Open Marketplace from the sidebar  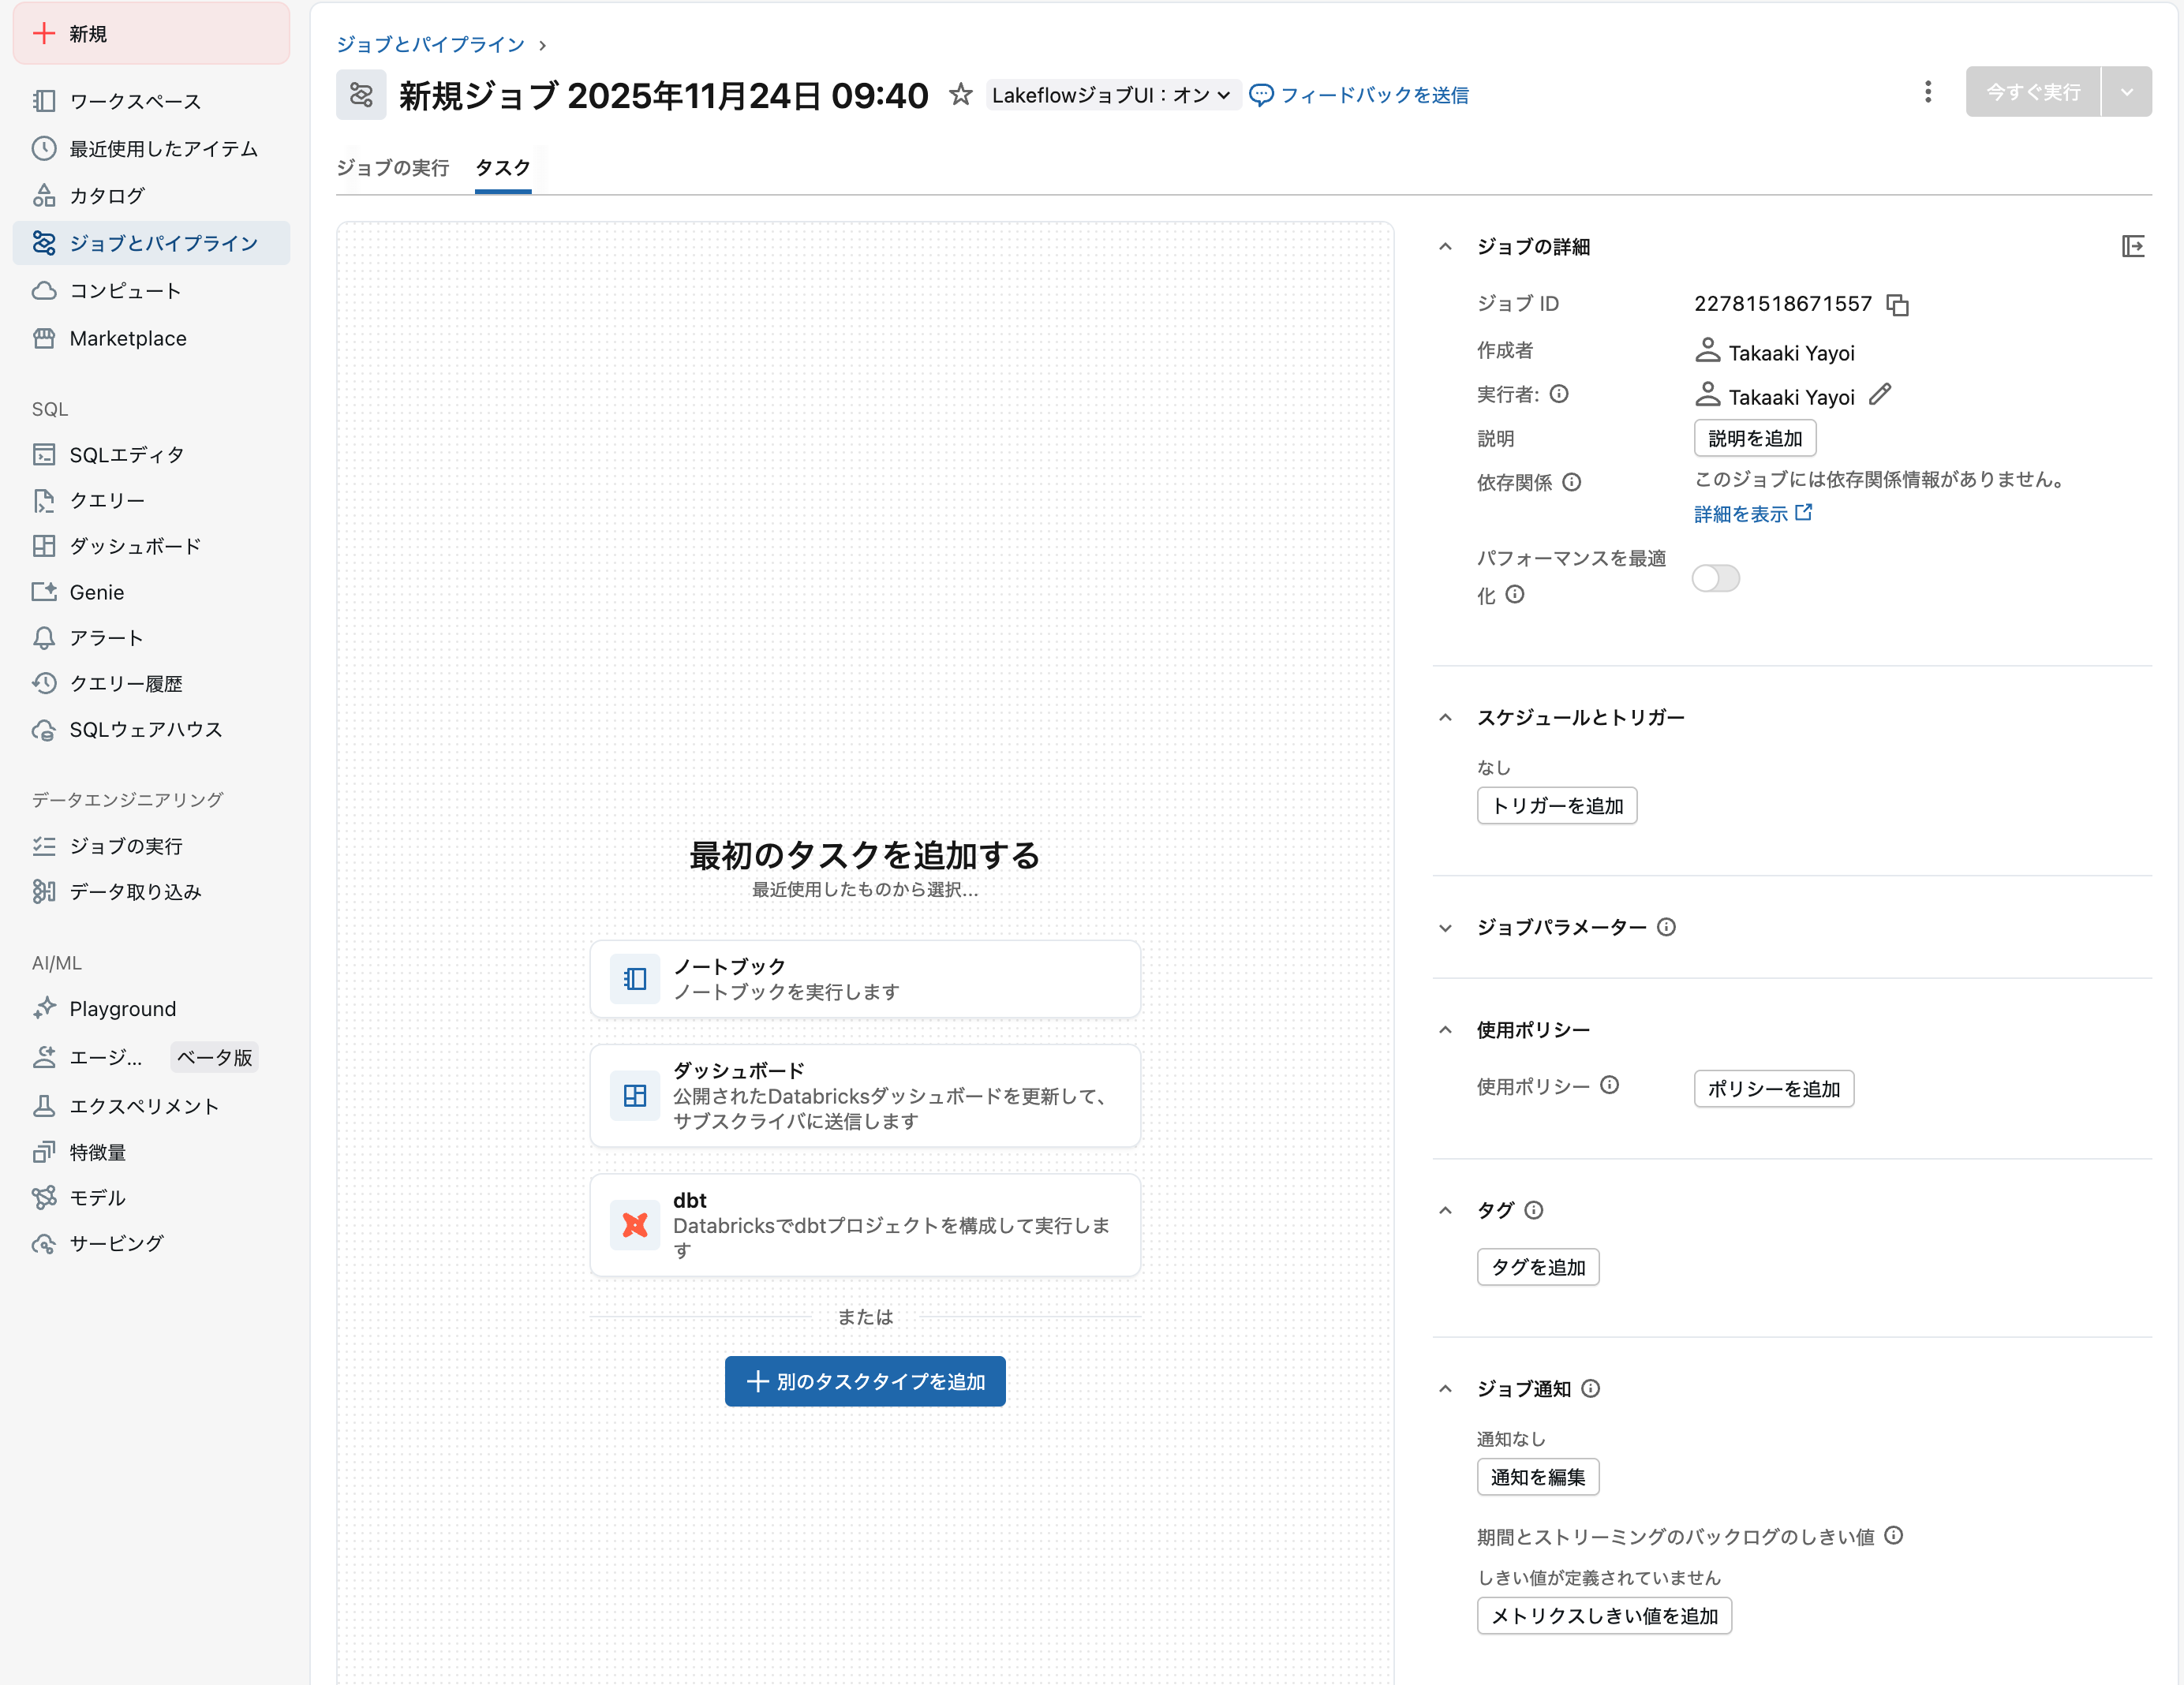point(127,338)
